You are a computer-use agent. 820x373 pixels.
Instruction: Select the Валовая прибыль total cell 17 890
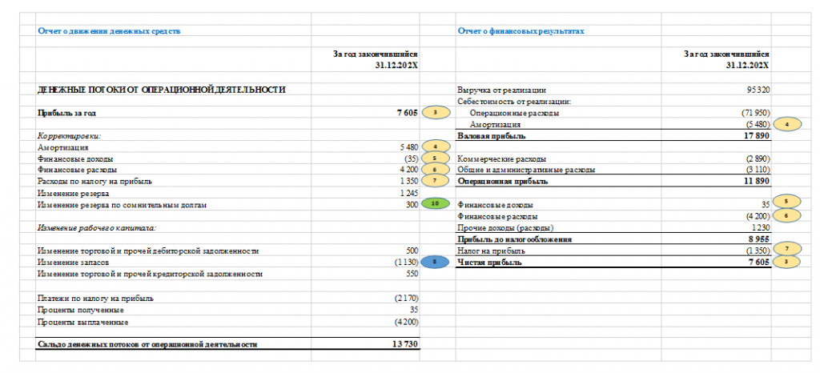pos(758,136)
